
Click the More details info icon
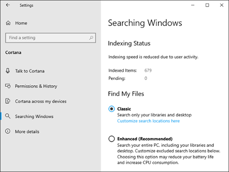point(8,131)
